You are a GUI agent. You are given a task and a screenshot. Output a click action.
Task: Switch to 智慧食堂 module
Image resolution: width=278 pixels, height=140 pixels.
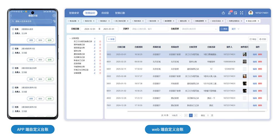(x=74, y=13)
